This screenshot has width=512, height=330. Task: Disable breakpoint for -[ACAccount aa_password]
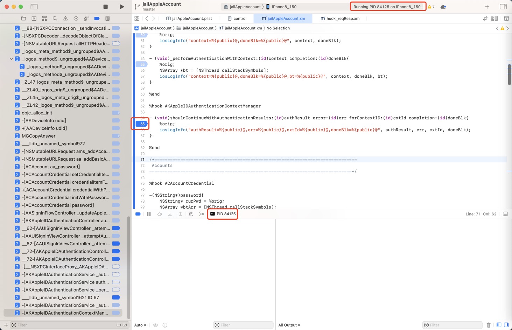pos(116,167)
